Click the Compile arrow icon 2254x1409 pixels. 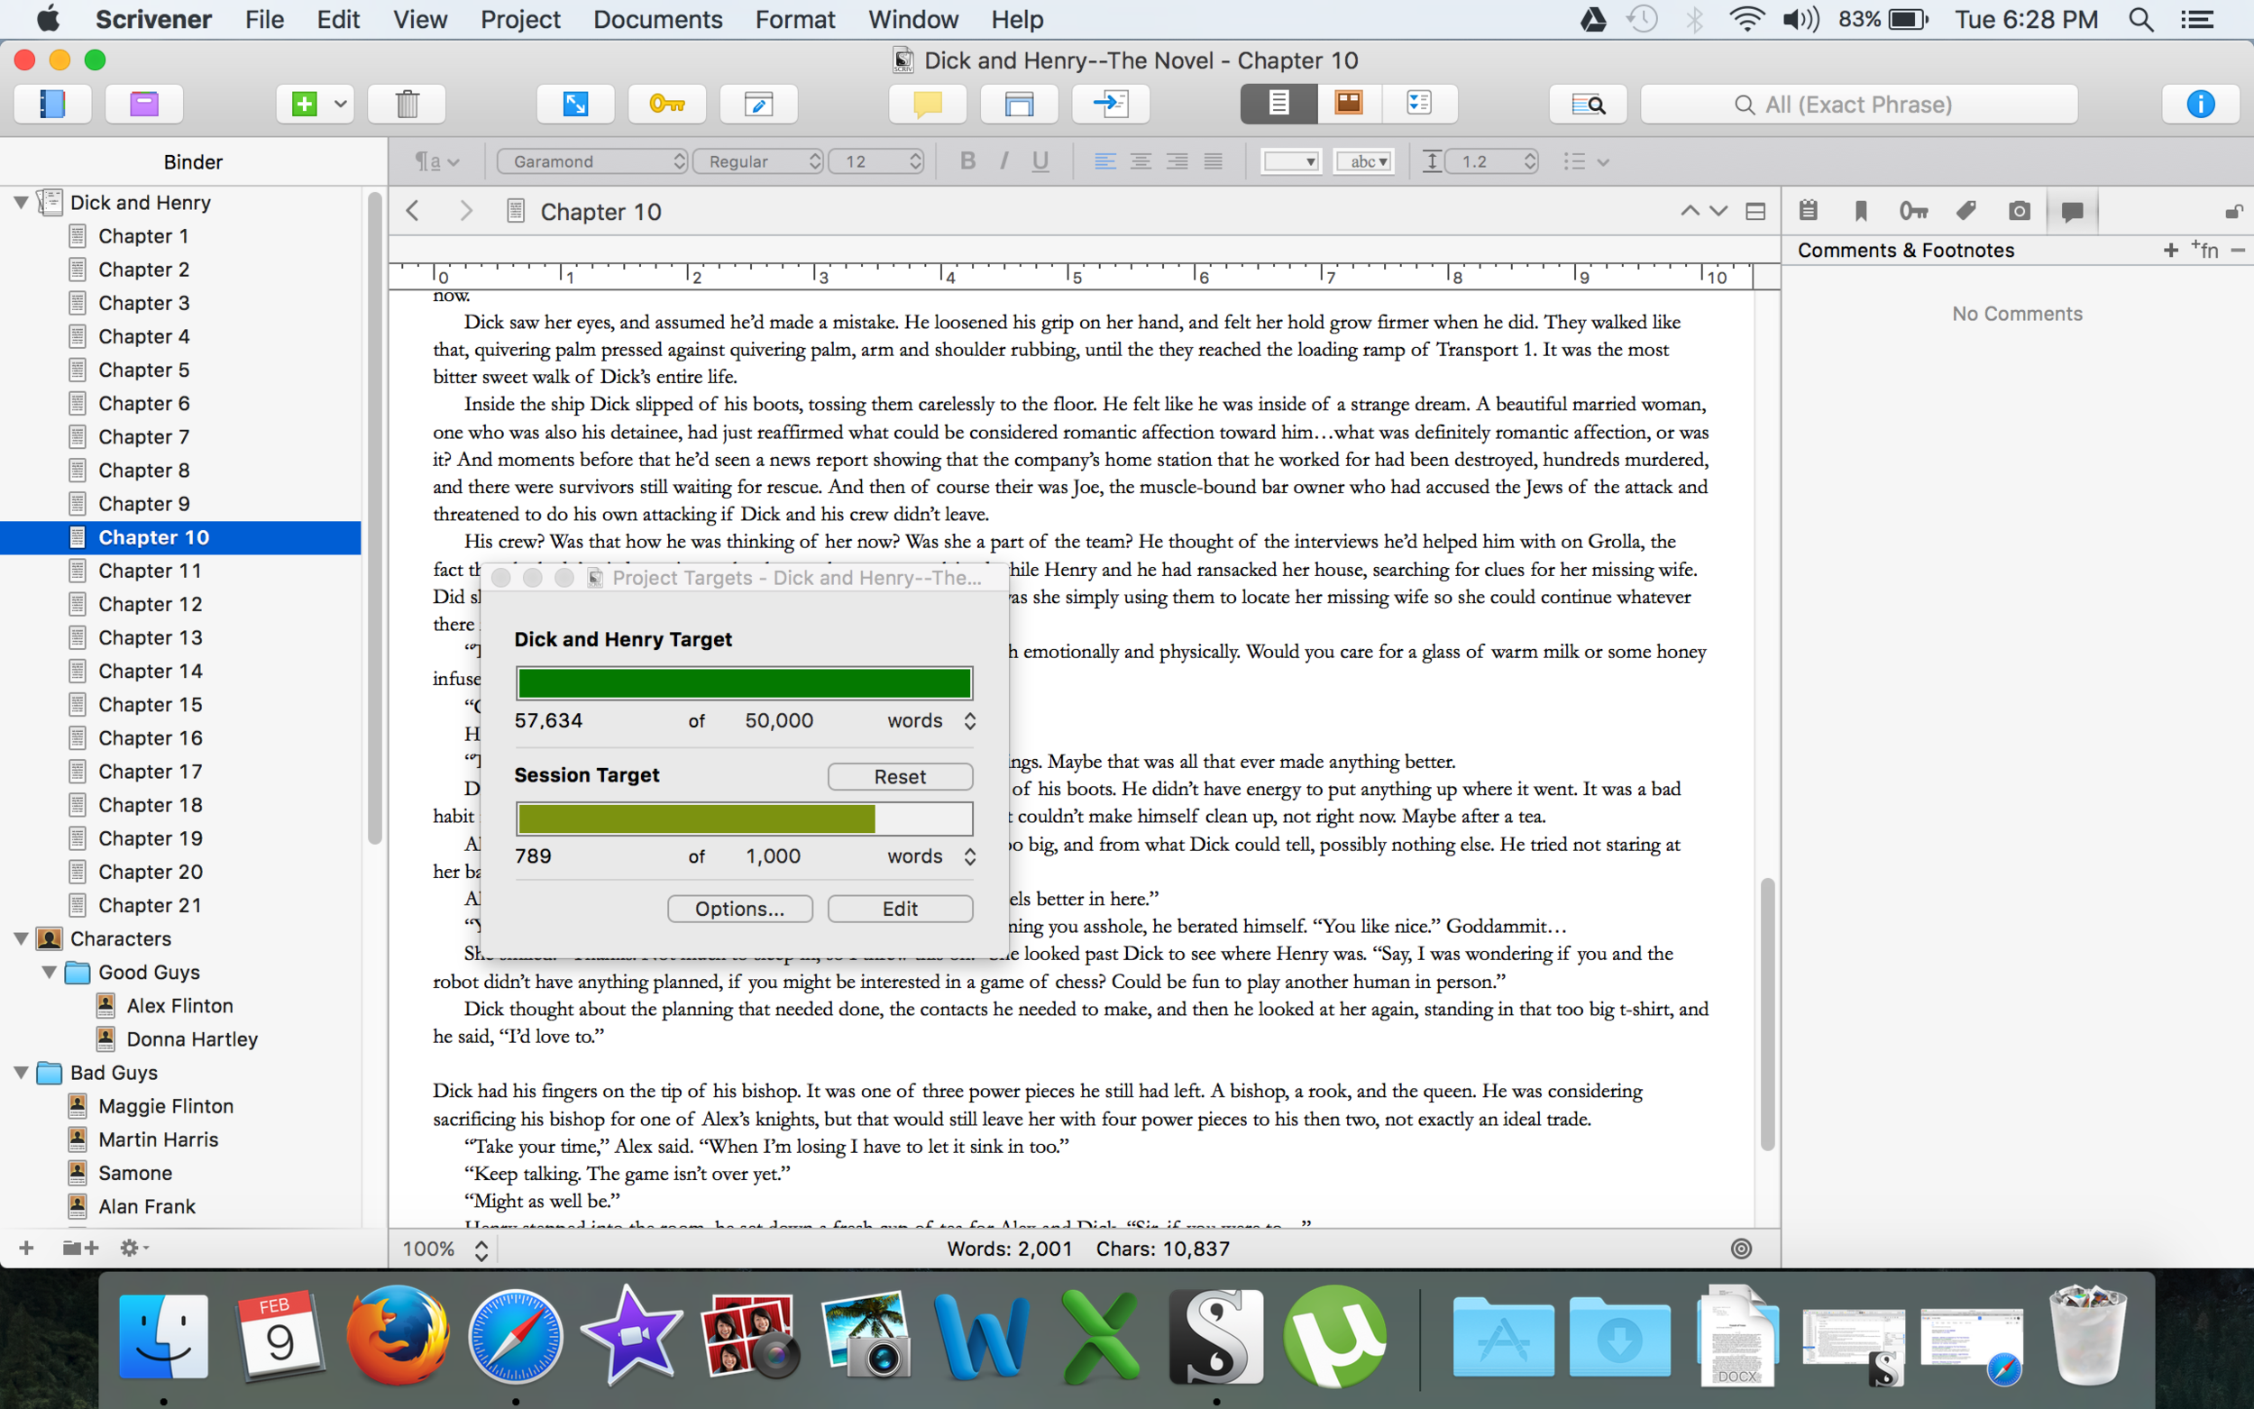1111,104
